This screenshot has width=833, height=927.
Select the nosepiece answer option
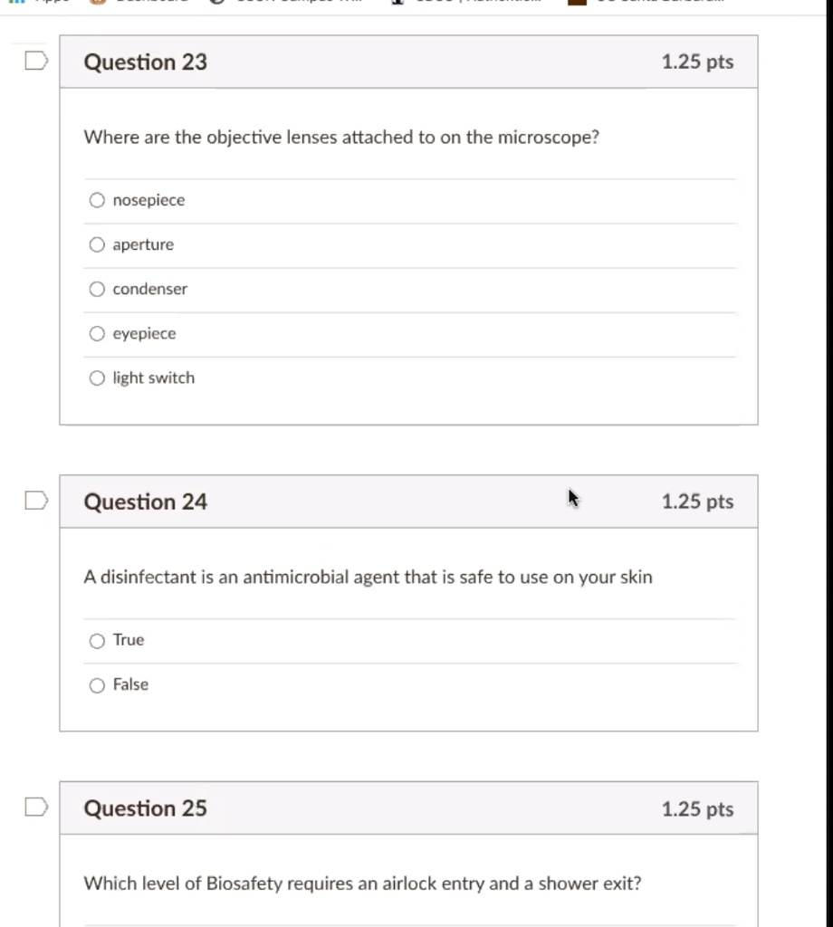tap(97, 201)
